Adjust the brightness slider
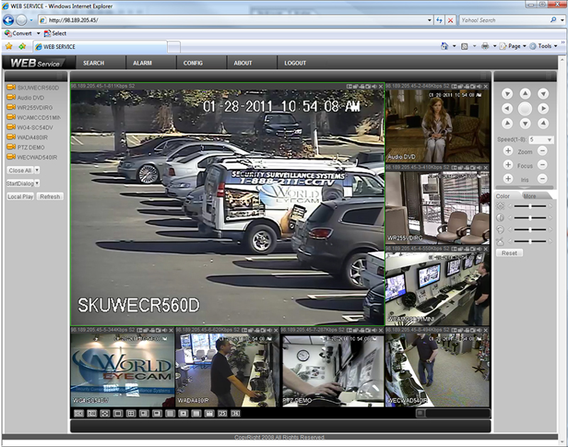This screenshot has height=447, width=568. [530, 206]
